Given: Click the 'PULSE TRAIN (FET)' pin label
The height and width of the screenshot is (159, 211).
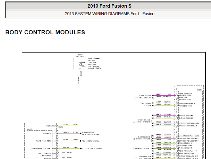Looking at the screenshot, I should tap(43, 141).
